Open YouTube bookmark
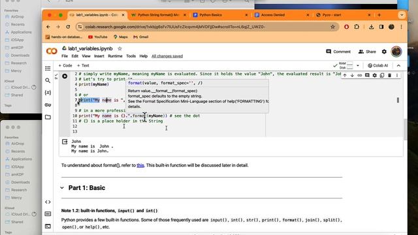The height and width of the screenshot is (235, 418). pos(97,37)
